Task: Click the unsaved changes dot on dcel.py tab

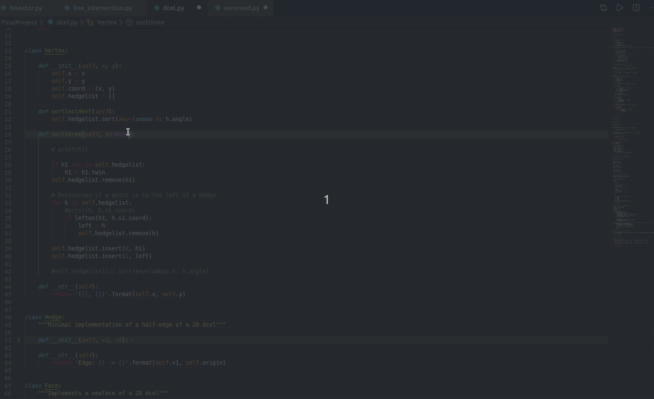Action: point(198,7)
